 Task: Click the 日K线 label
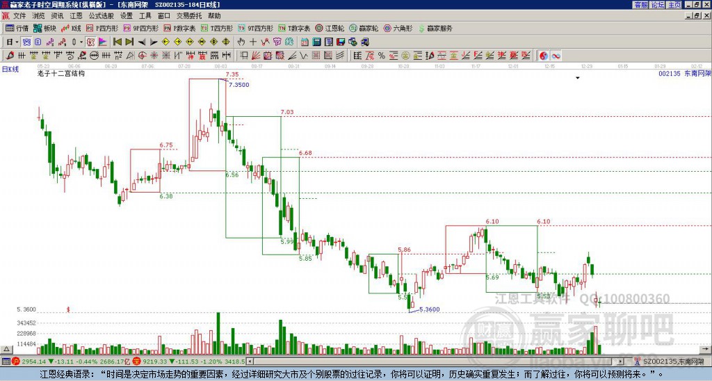(10, 70)
